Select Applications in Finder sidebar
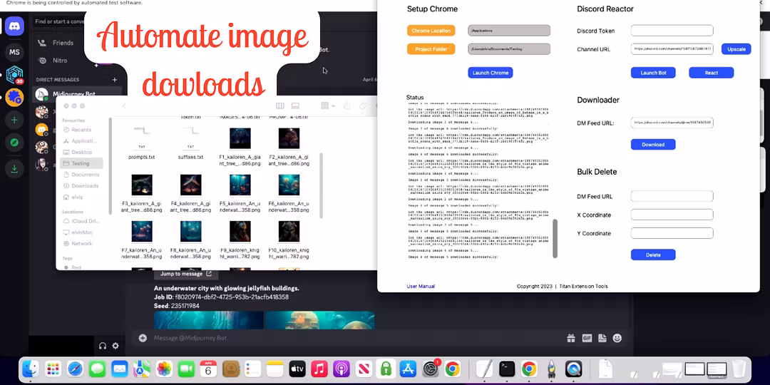The image size is (770, 385). click(x=81, y=141)
